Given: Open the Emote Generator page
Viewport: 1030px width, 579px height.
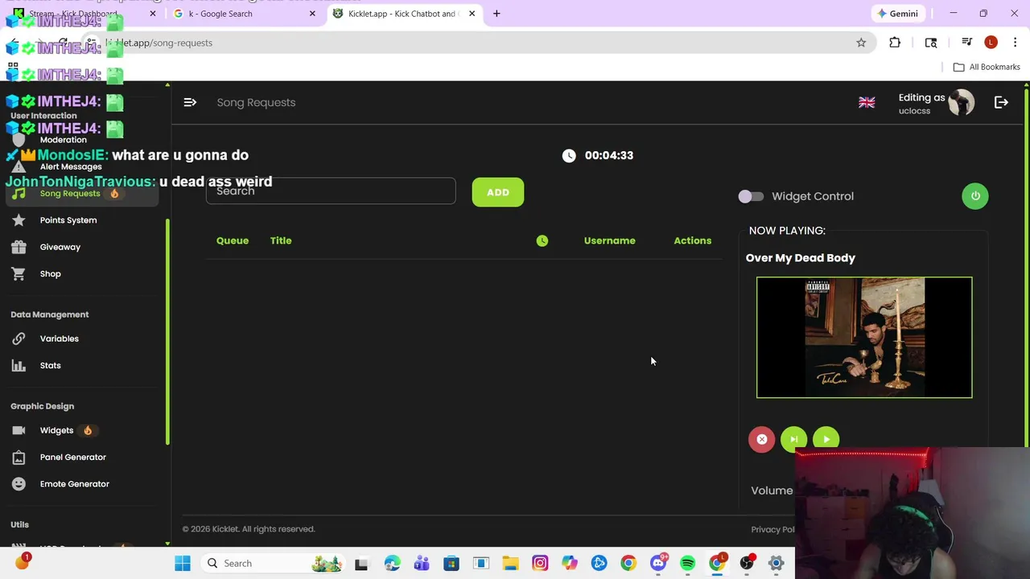Looking at the screenshot, I should pos(75,484).
